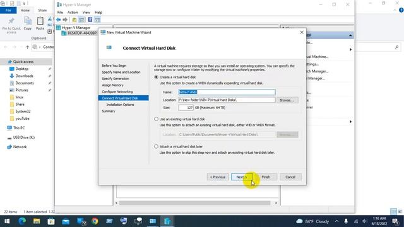Open Desktop in Explorer sidebar
404x227 pixels.
coord(21,69)
